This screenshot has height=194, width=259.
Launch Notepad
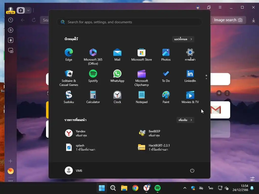coord(142,97)
